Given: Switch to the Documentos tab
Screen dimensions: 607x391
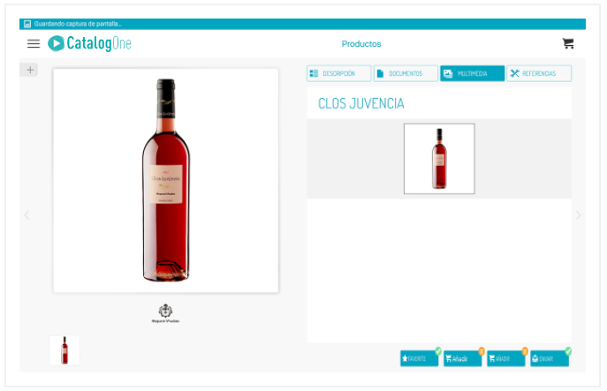Looking at the screenshot, I should (x=406, y=73).
